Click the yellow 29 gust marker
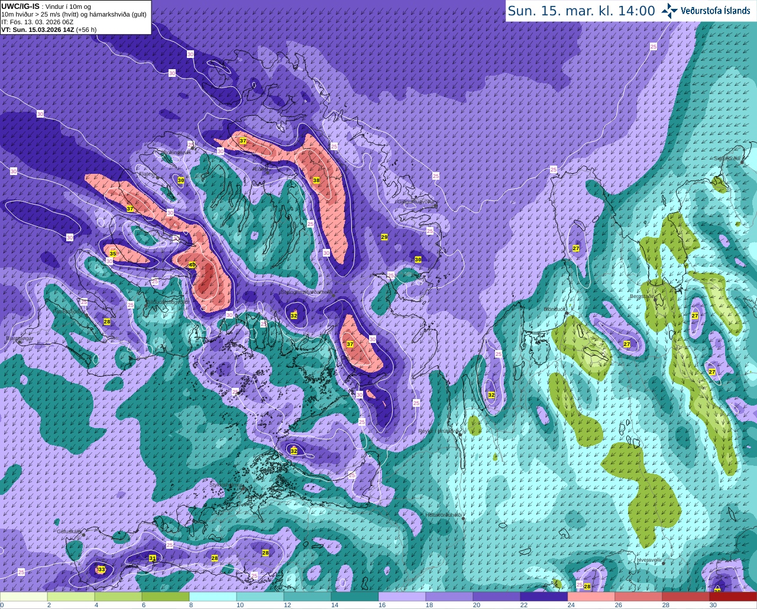Screen dimensions: 757x609 point(384,237)
